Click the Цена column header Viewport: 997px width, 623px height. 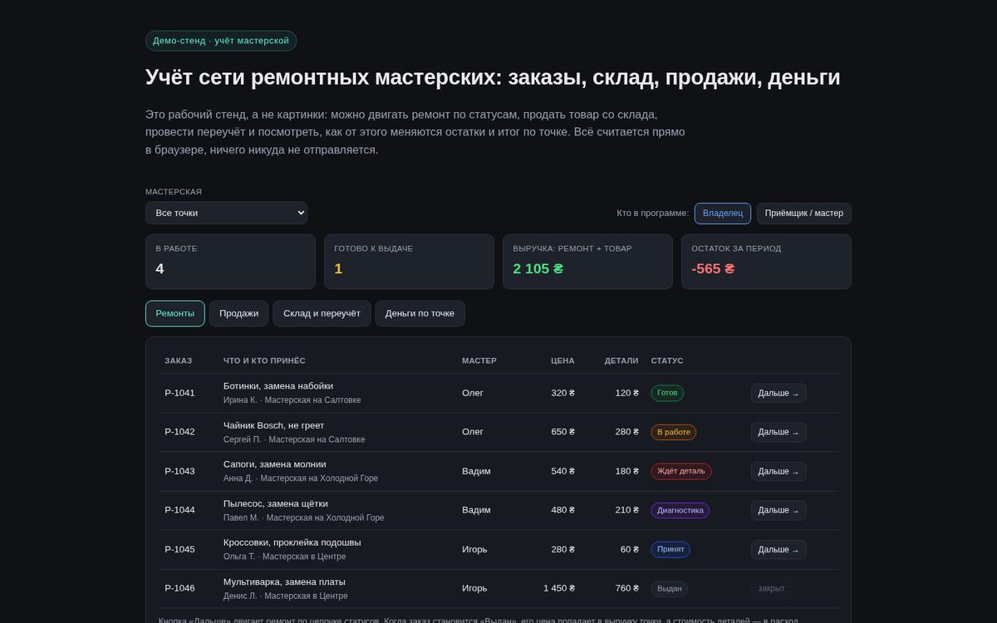[562, 361]
